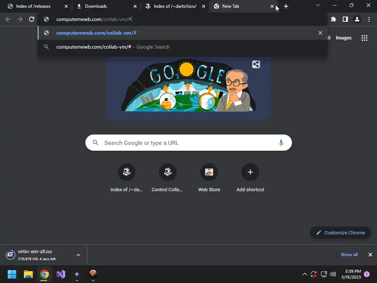Reload the current page
377x283 pixels.
(x=32, y=19)
